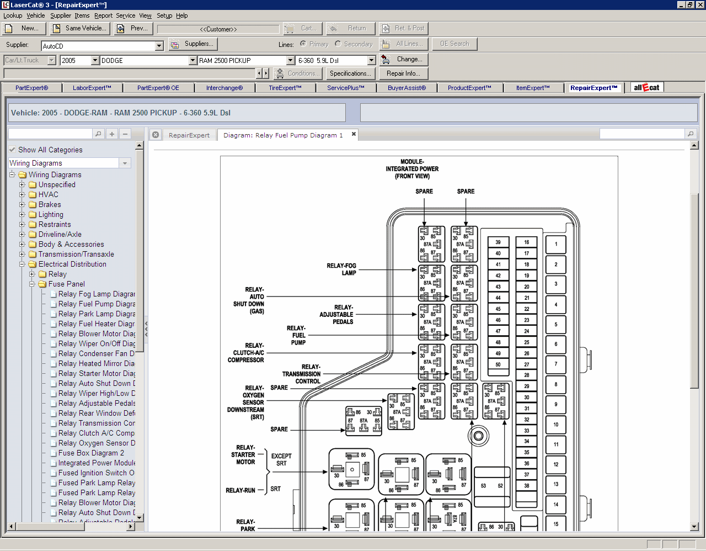Viewport: 706px width, 551px height.
Task: Toggle the Show All Categories checkbox
Action: click(12, 150)
